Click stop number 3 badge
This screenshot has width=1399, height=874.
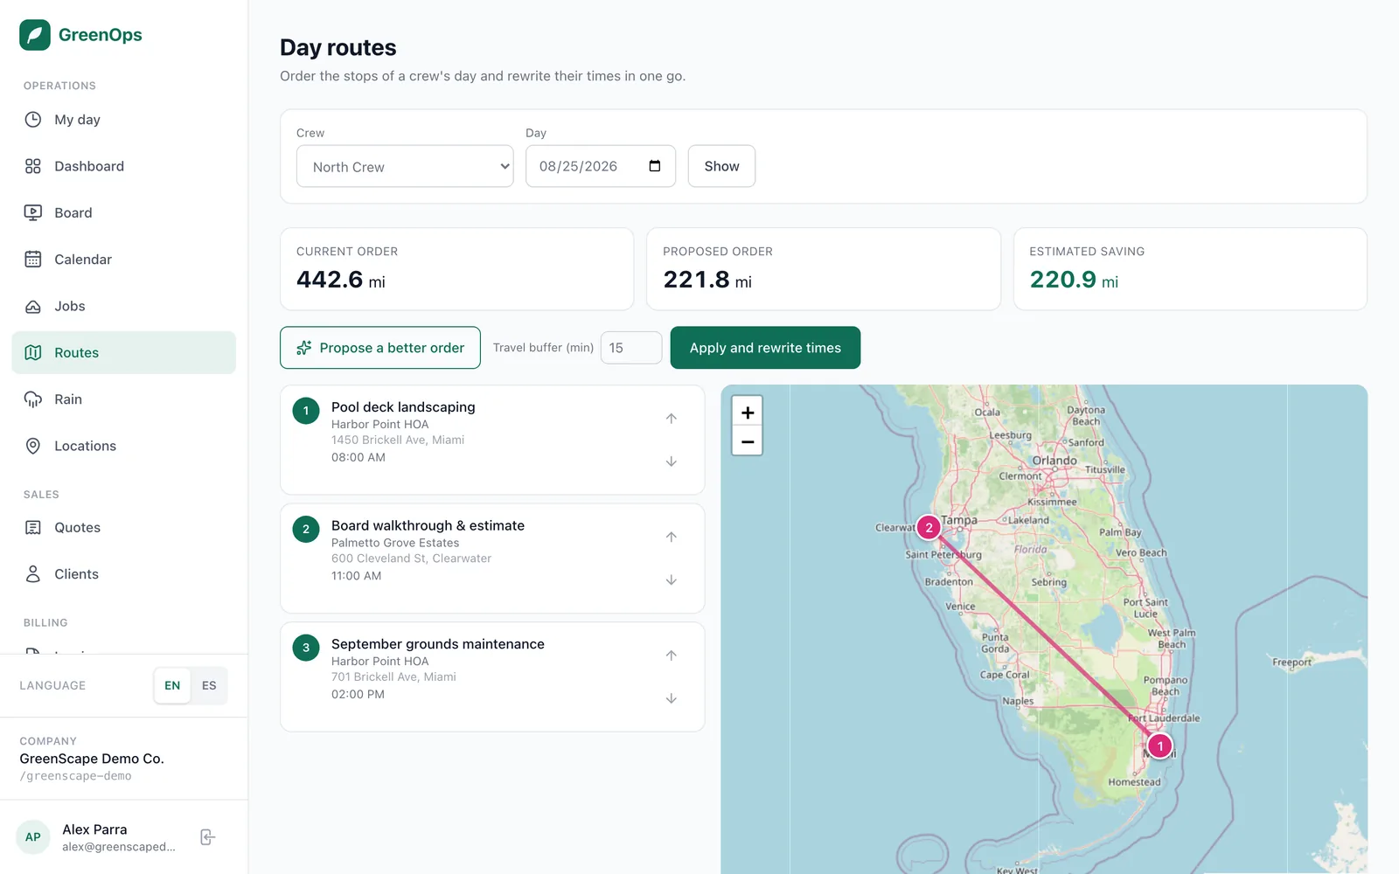306,648
